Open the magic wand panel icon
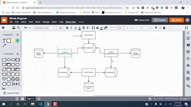Viewport: 191px width, 107px height. tap(188, 86)
